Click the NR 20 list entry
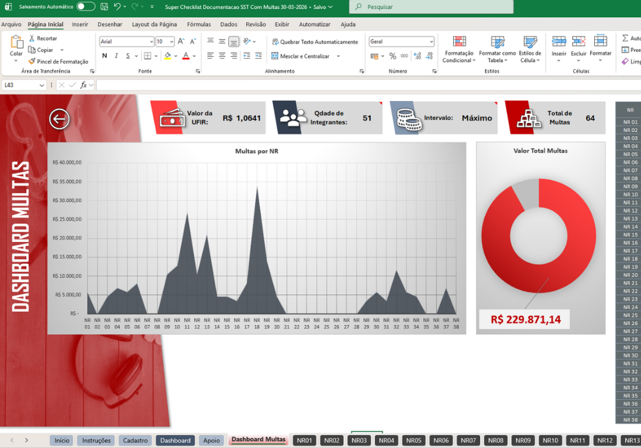This screenshot has width=641, height=448. [630, 275]
